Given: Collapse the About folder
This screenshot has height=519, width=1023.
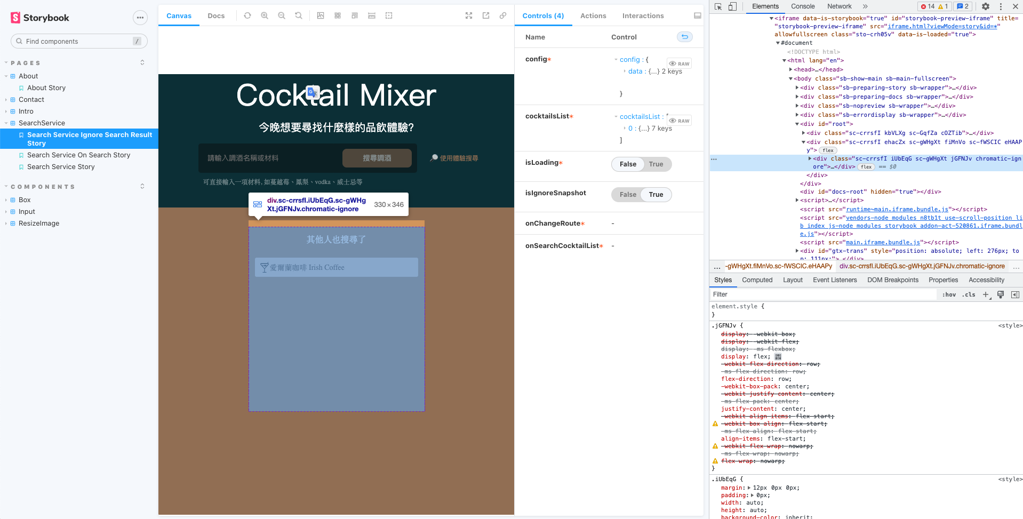Looking at the screenshot, I should click(x=28, y=76).
